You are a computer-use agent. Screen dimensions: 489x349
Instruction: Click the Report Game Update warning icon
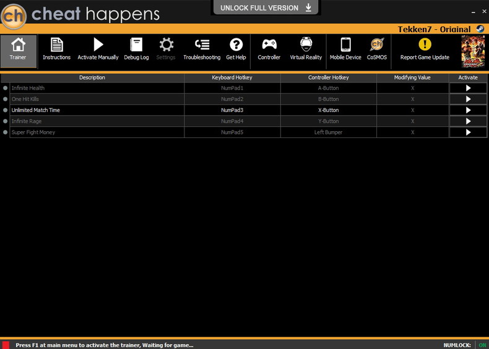coord(425,45)
